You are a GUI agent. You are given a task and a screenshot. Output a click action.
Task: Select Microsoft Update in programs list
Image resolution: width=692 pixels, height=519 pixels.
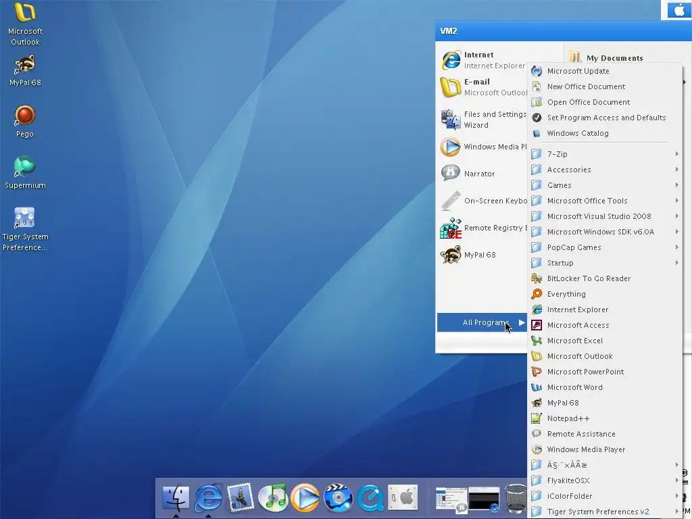coord(605,71)
